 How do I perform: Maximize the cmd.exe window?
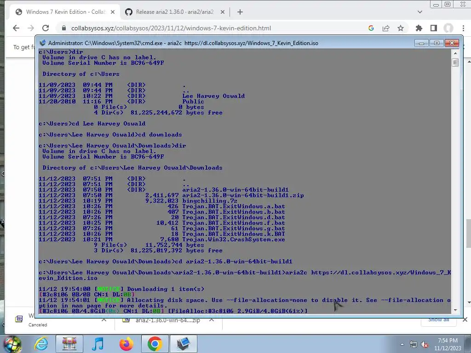437,43
